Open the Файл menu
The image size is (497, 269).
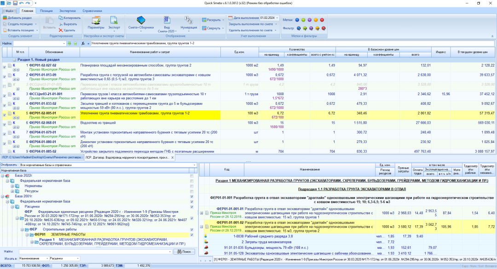(9, 11)
